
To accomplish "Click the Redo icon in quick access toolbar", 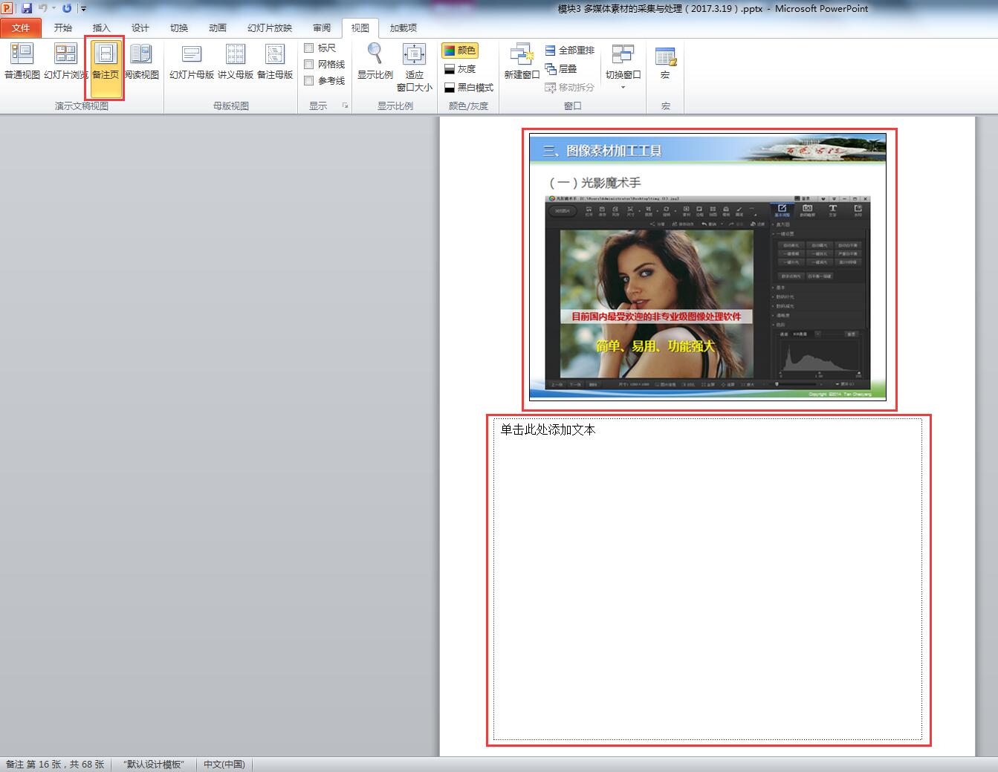I will pyautogui.click(x=67, y=8).
